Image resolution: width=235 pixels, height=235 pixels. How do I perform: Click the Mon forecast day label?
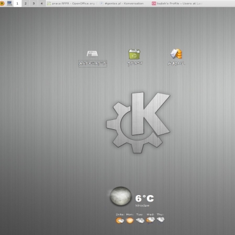coord(130,214)
